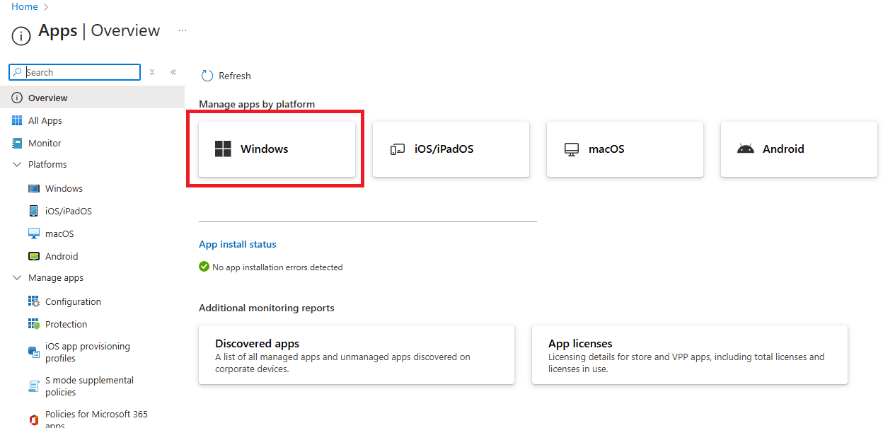
Task: Click the S mode supplemental policies icon
Action: coord(34,386)
